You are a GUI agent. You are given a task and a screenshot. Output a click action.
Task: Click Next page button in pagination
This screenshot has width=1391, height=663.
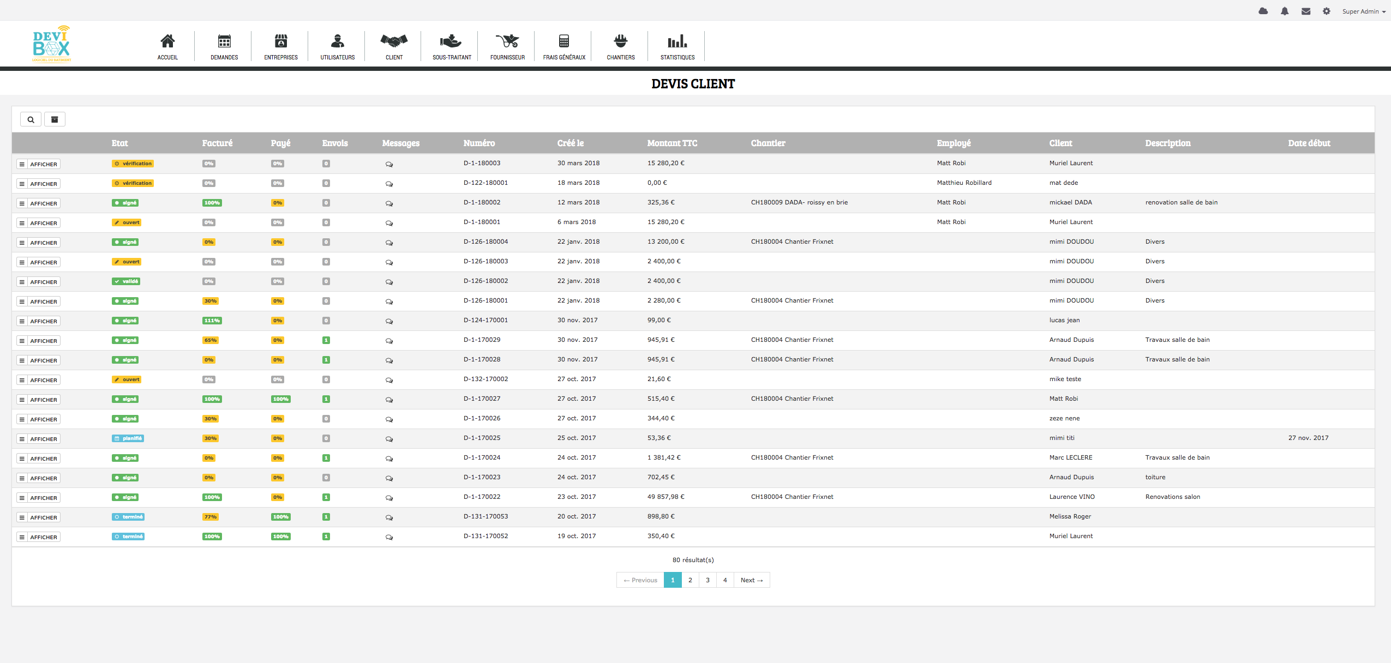752,580
